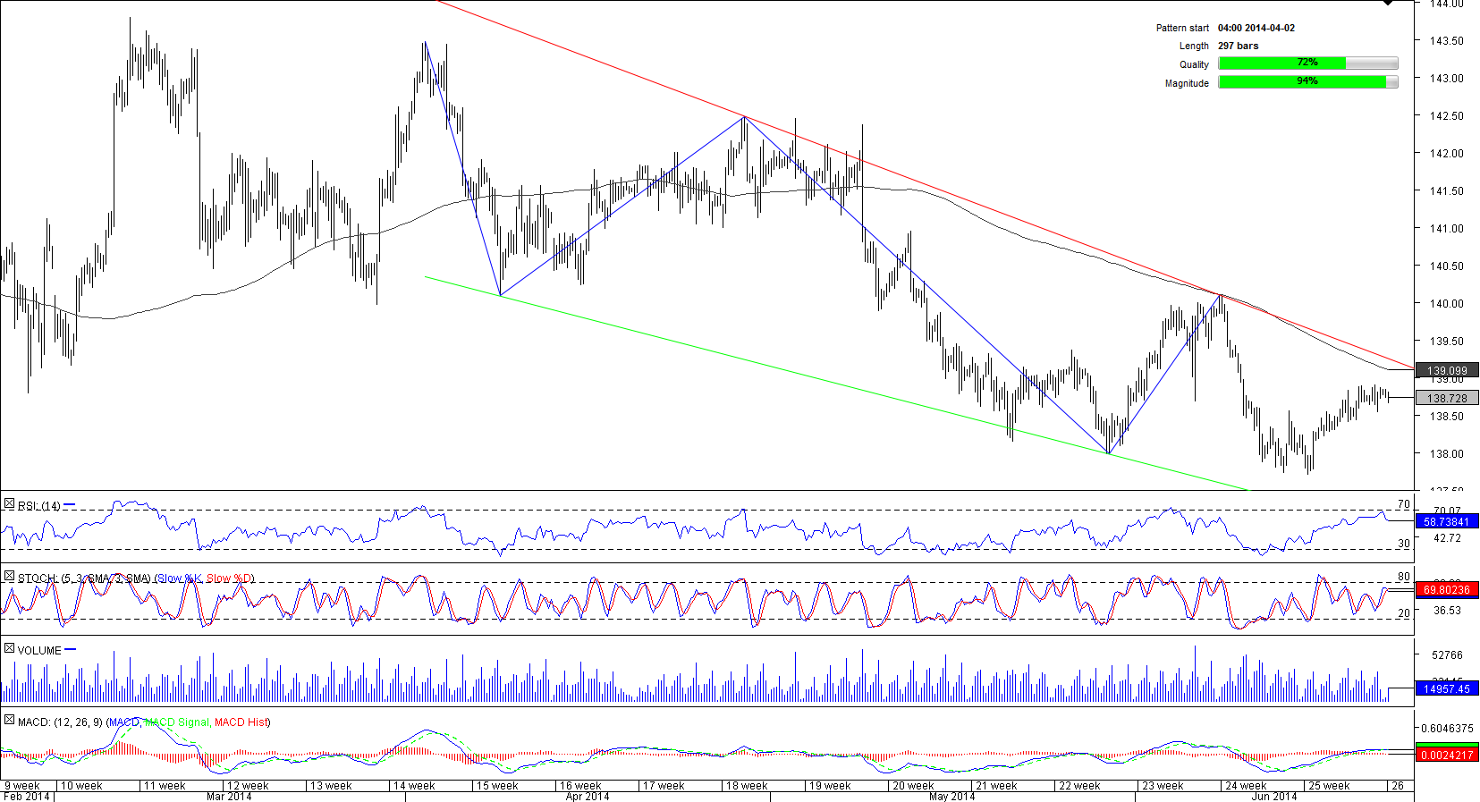Click the 22 week label on time axis
Image resolution: width=1480 pixels, height=802 pixels.
[x=1079, y=786]
